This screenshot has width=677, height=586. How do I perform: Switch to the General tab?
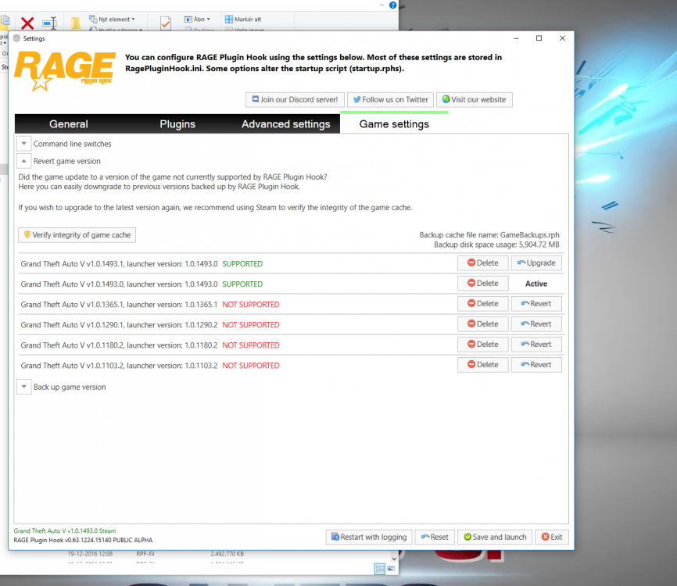coord(69,124)
